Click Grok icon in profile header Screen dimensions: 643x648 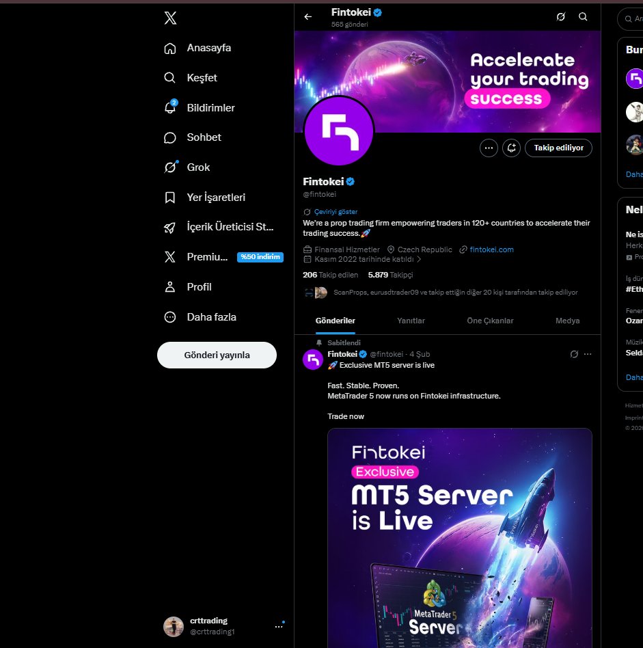(x=560, y=16)
